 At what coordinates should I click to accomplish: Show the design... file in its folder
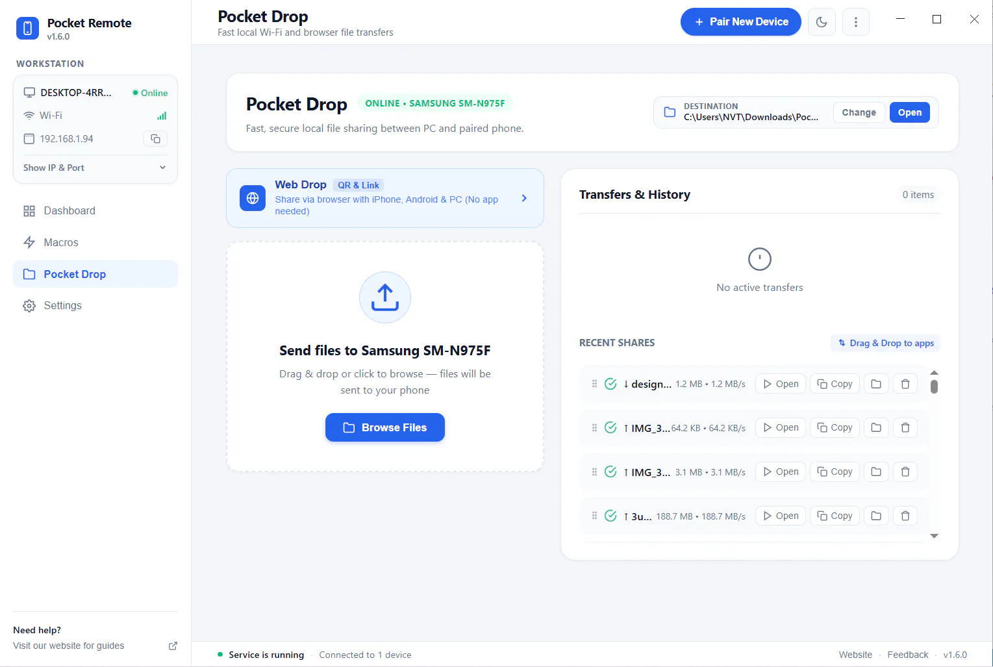(876, 384)
